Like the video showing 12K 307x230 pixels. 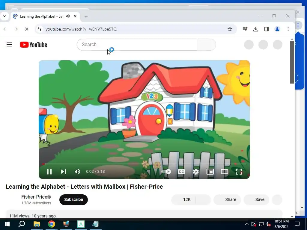(183, 199)
